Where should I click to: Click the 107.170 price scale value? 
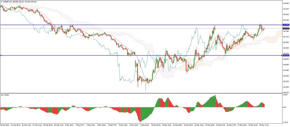tap(286, 37)
